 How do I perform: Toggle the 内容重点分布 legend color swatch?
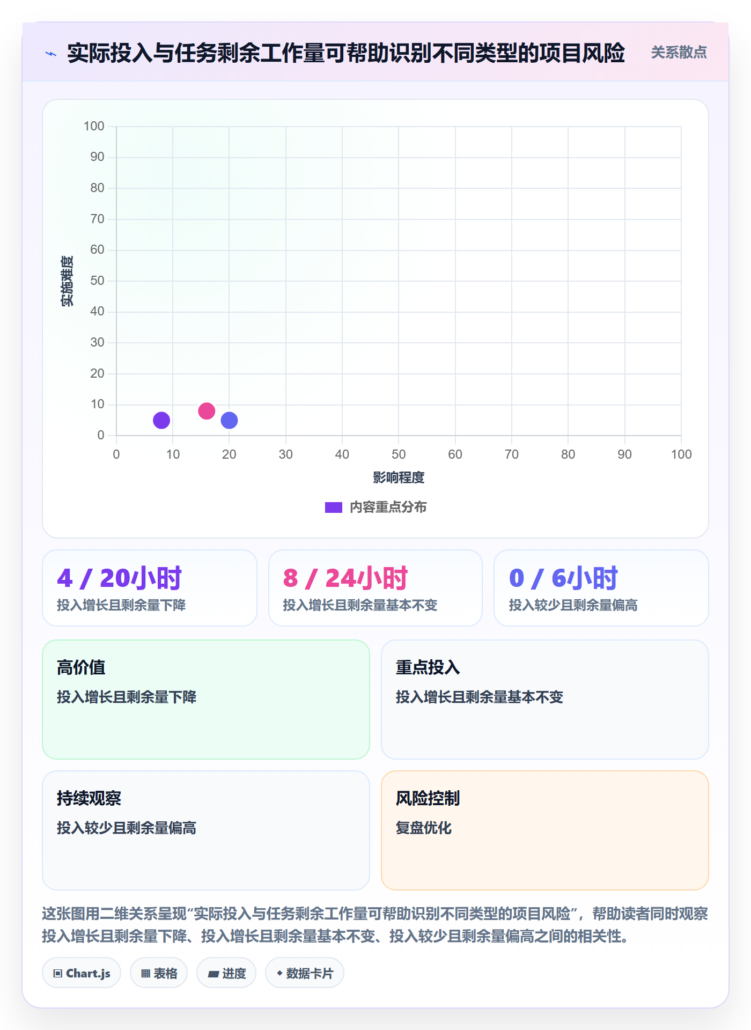[334, 507]
